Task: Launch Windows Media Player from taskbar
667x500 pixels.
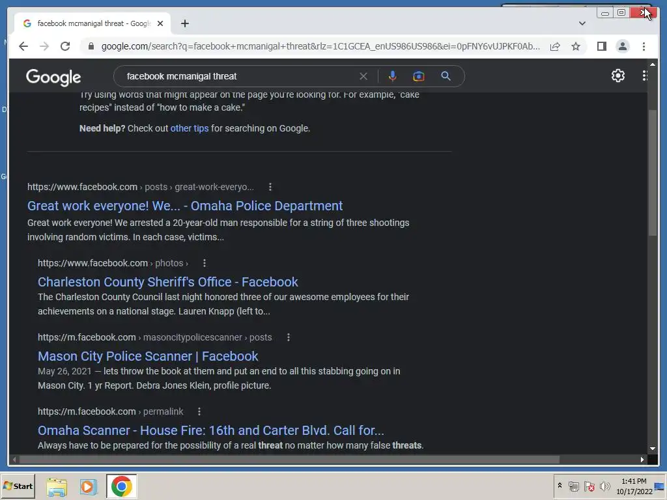Action: [88, 487]
